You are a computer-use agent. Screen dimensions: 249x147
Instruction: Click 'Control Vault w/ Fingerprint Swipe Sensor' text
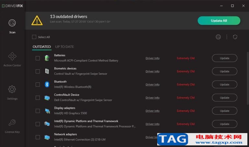[x=80, y=74]
